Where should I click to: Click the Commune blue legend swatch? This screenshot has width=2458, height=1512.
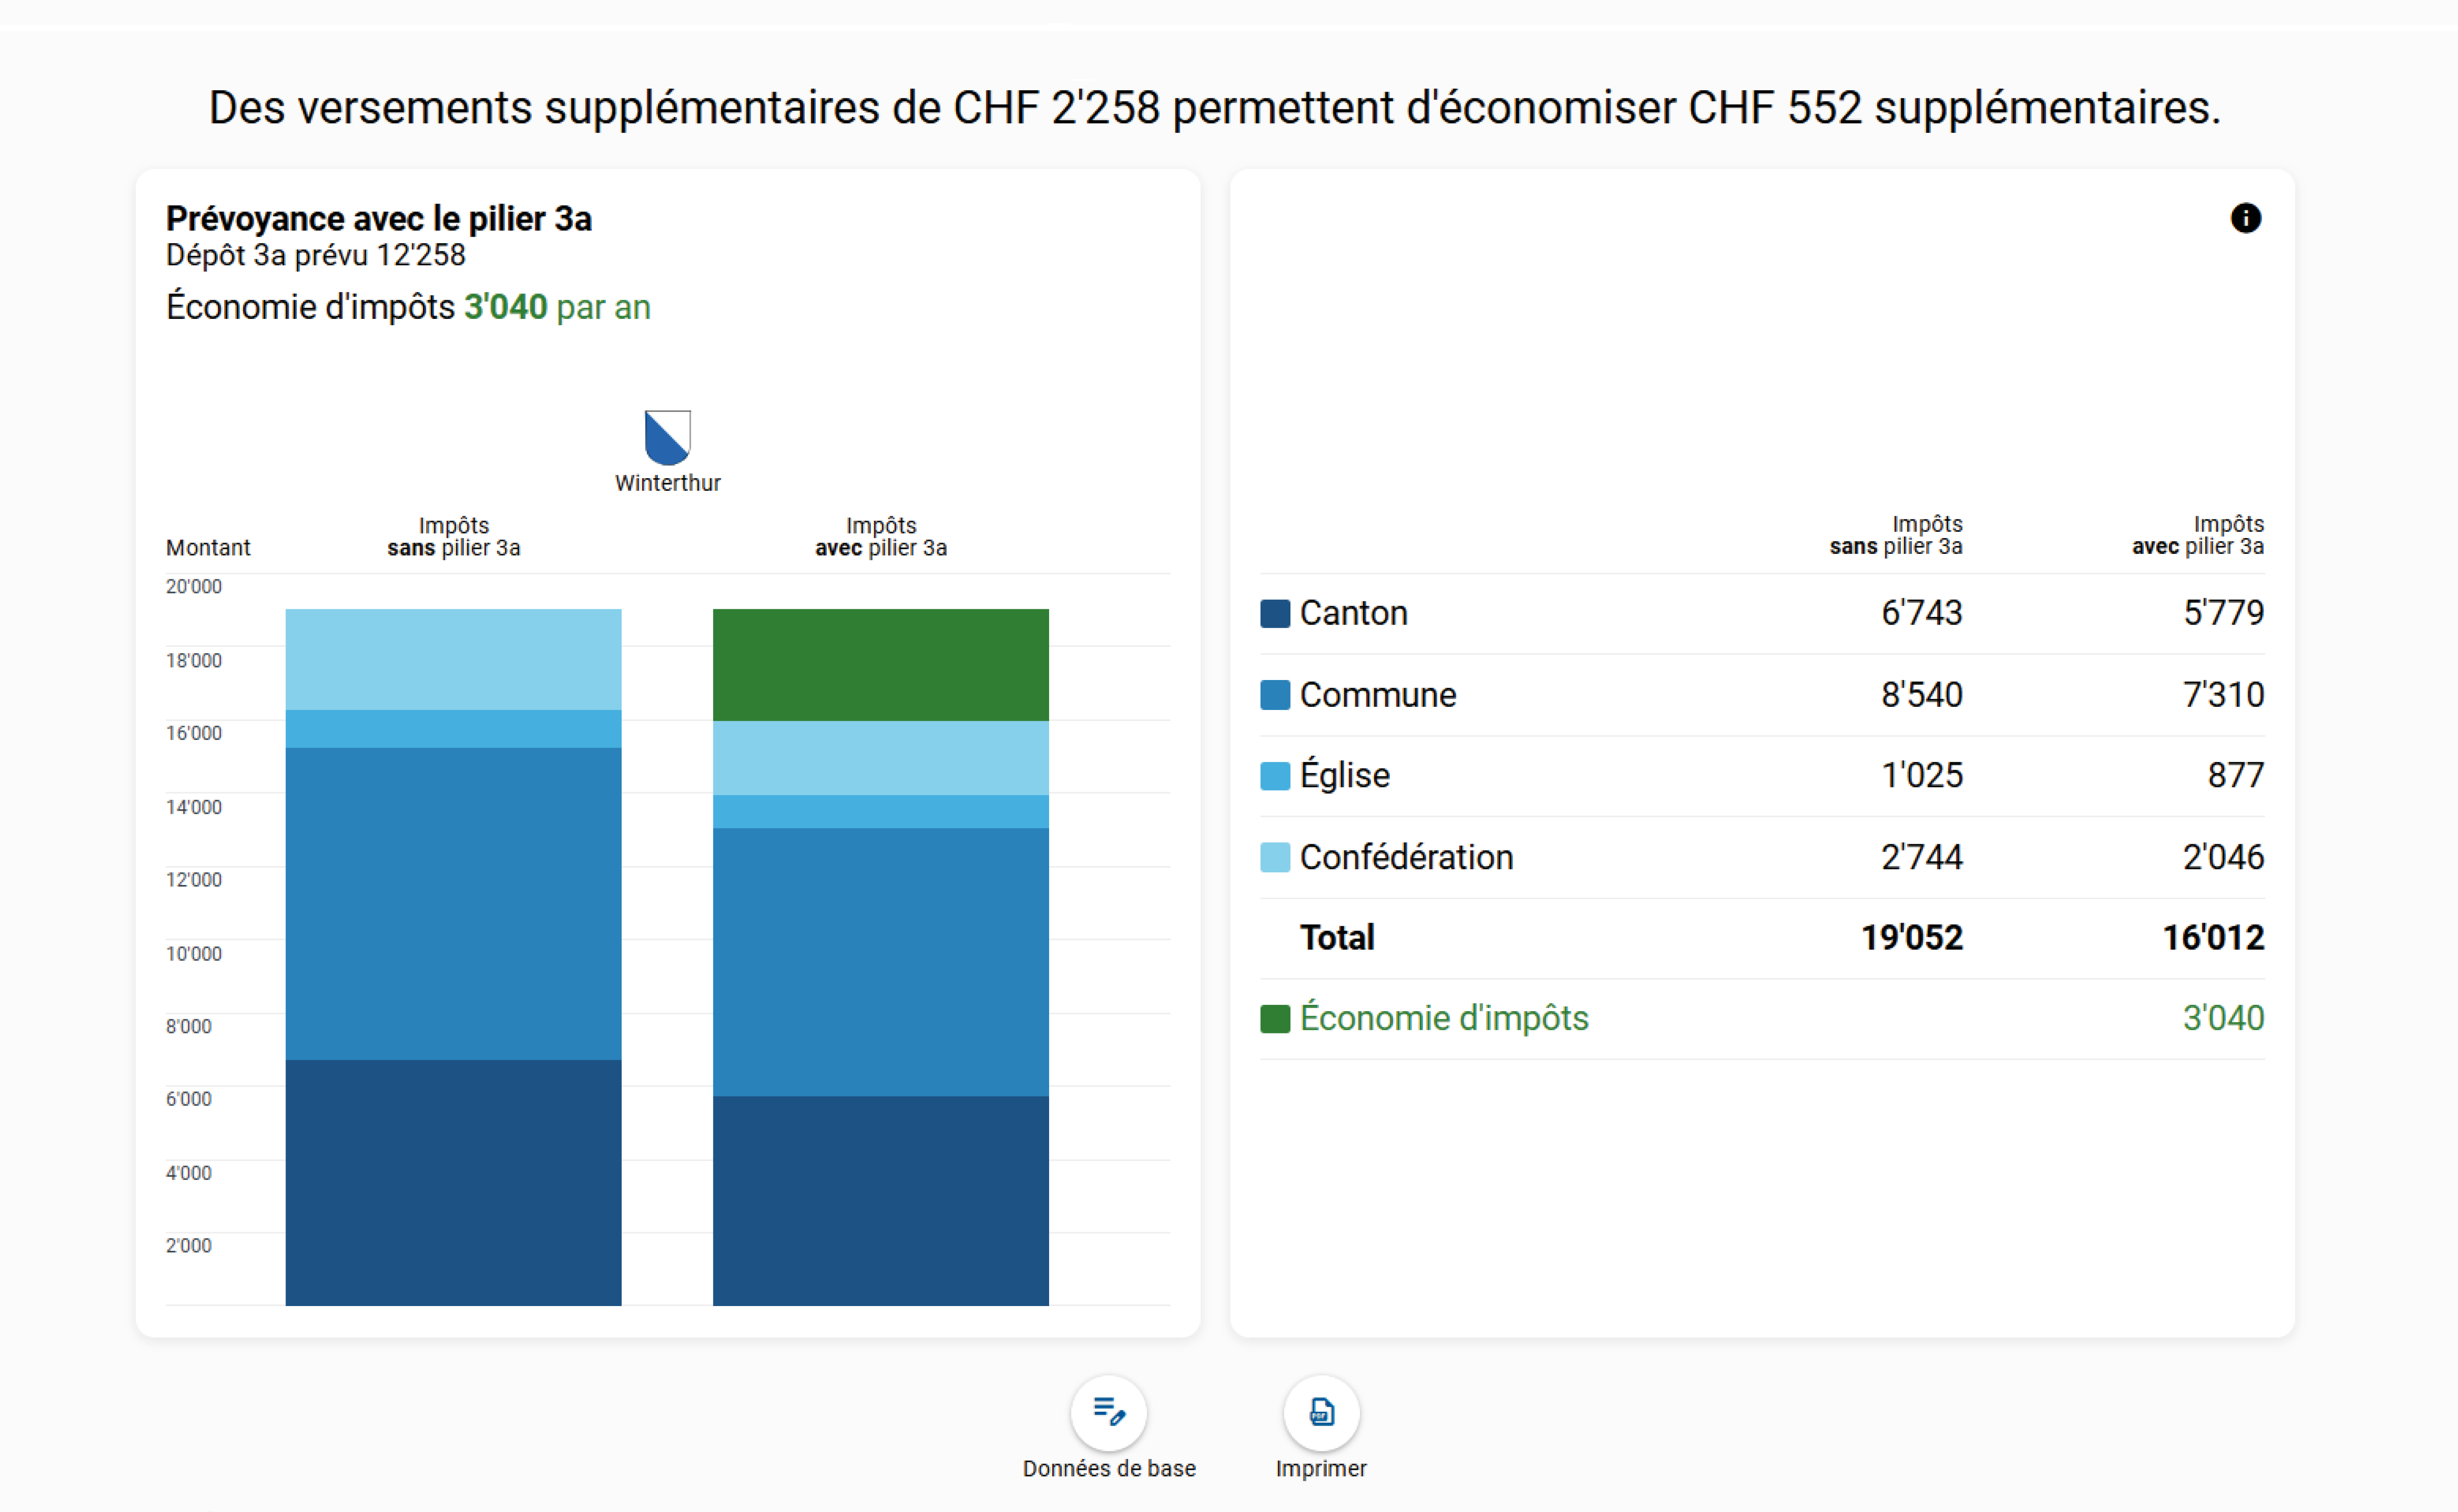click(1274, 695)
